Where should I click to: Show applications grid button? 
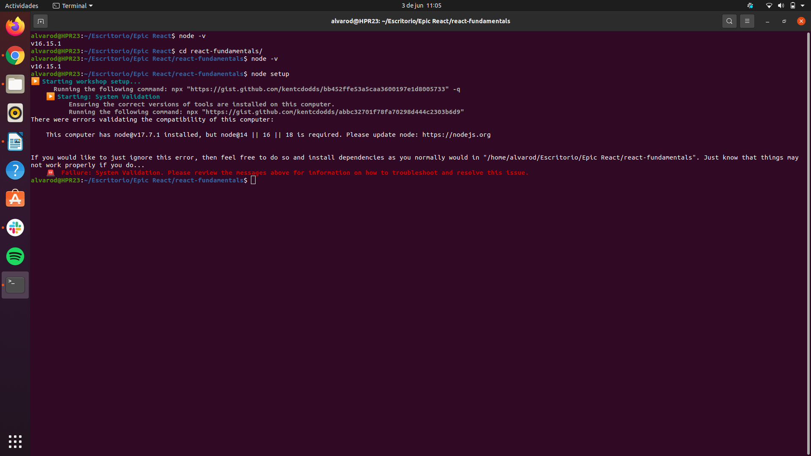click(15, 441)
